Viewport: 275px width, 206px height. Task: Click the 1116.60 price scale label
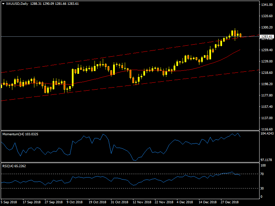[x=267, y=129]
